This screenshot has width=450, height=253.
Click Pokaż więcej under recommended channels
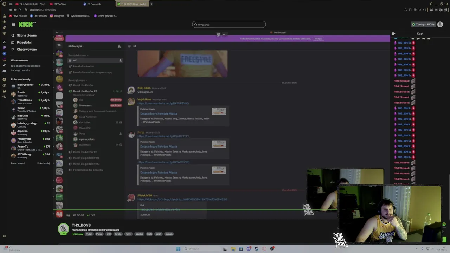(x=18, y=163)
